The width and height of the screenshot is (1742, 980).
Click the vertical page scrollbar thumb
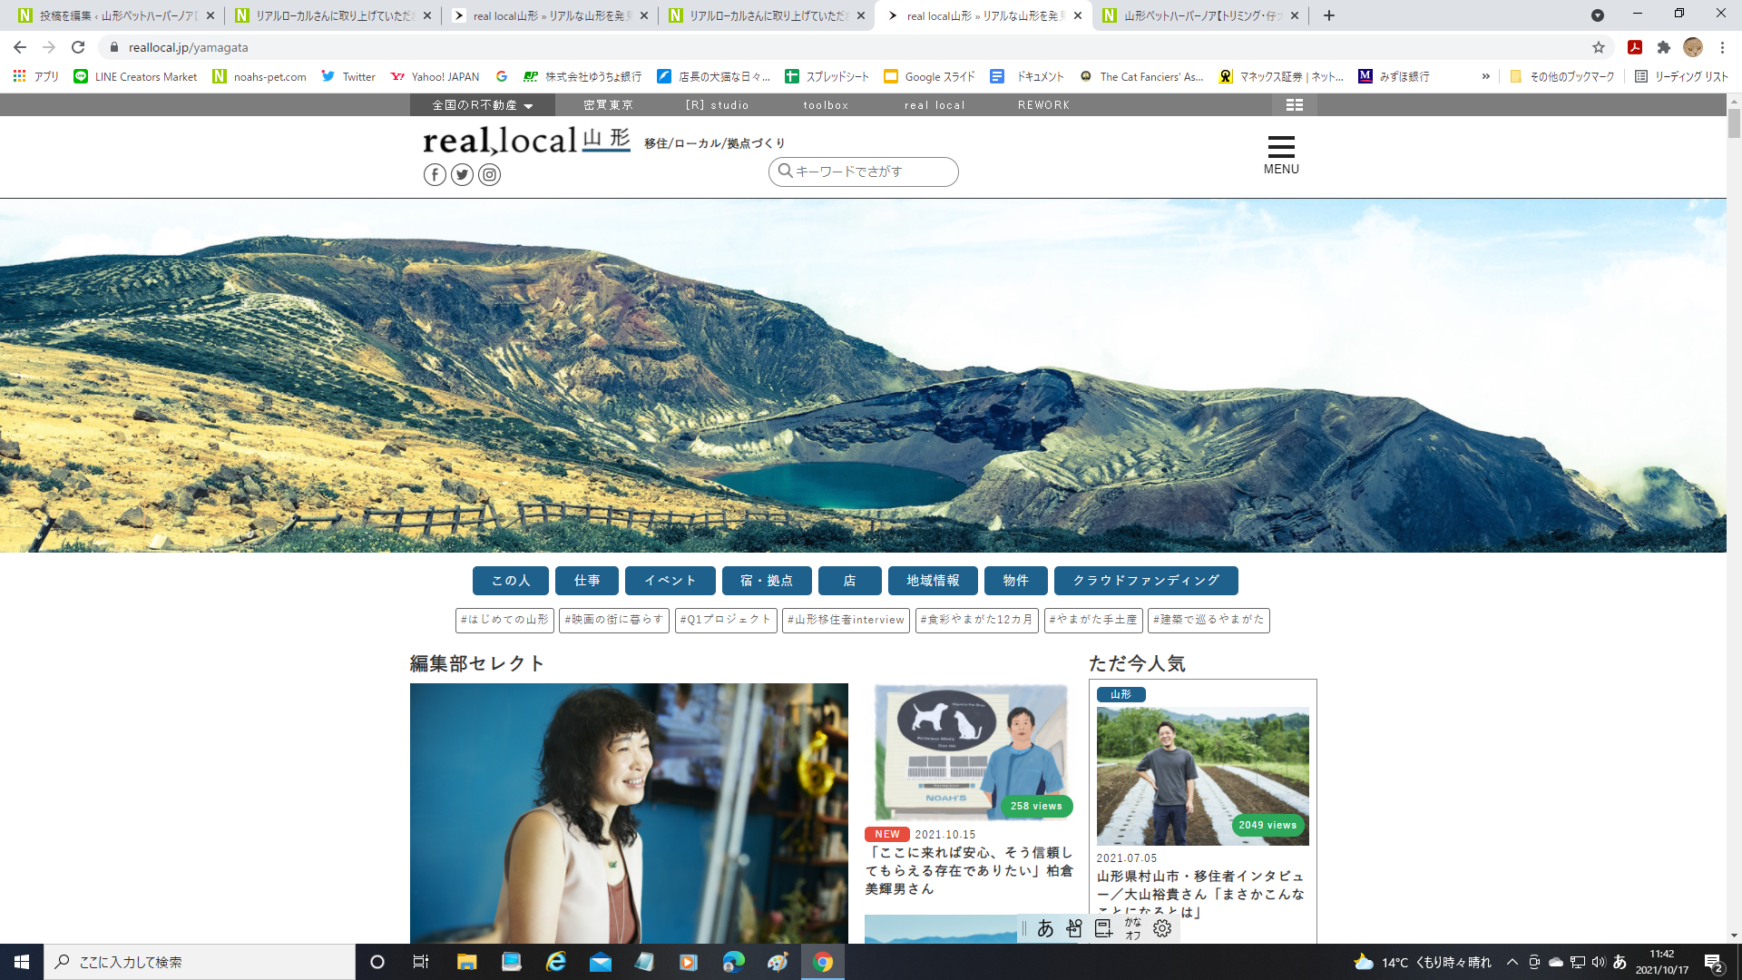click(1734, 122)
